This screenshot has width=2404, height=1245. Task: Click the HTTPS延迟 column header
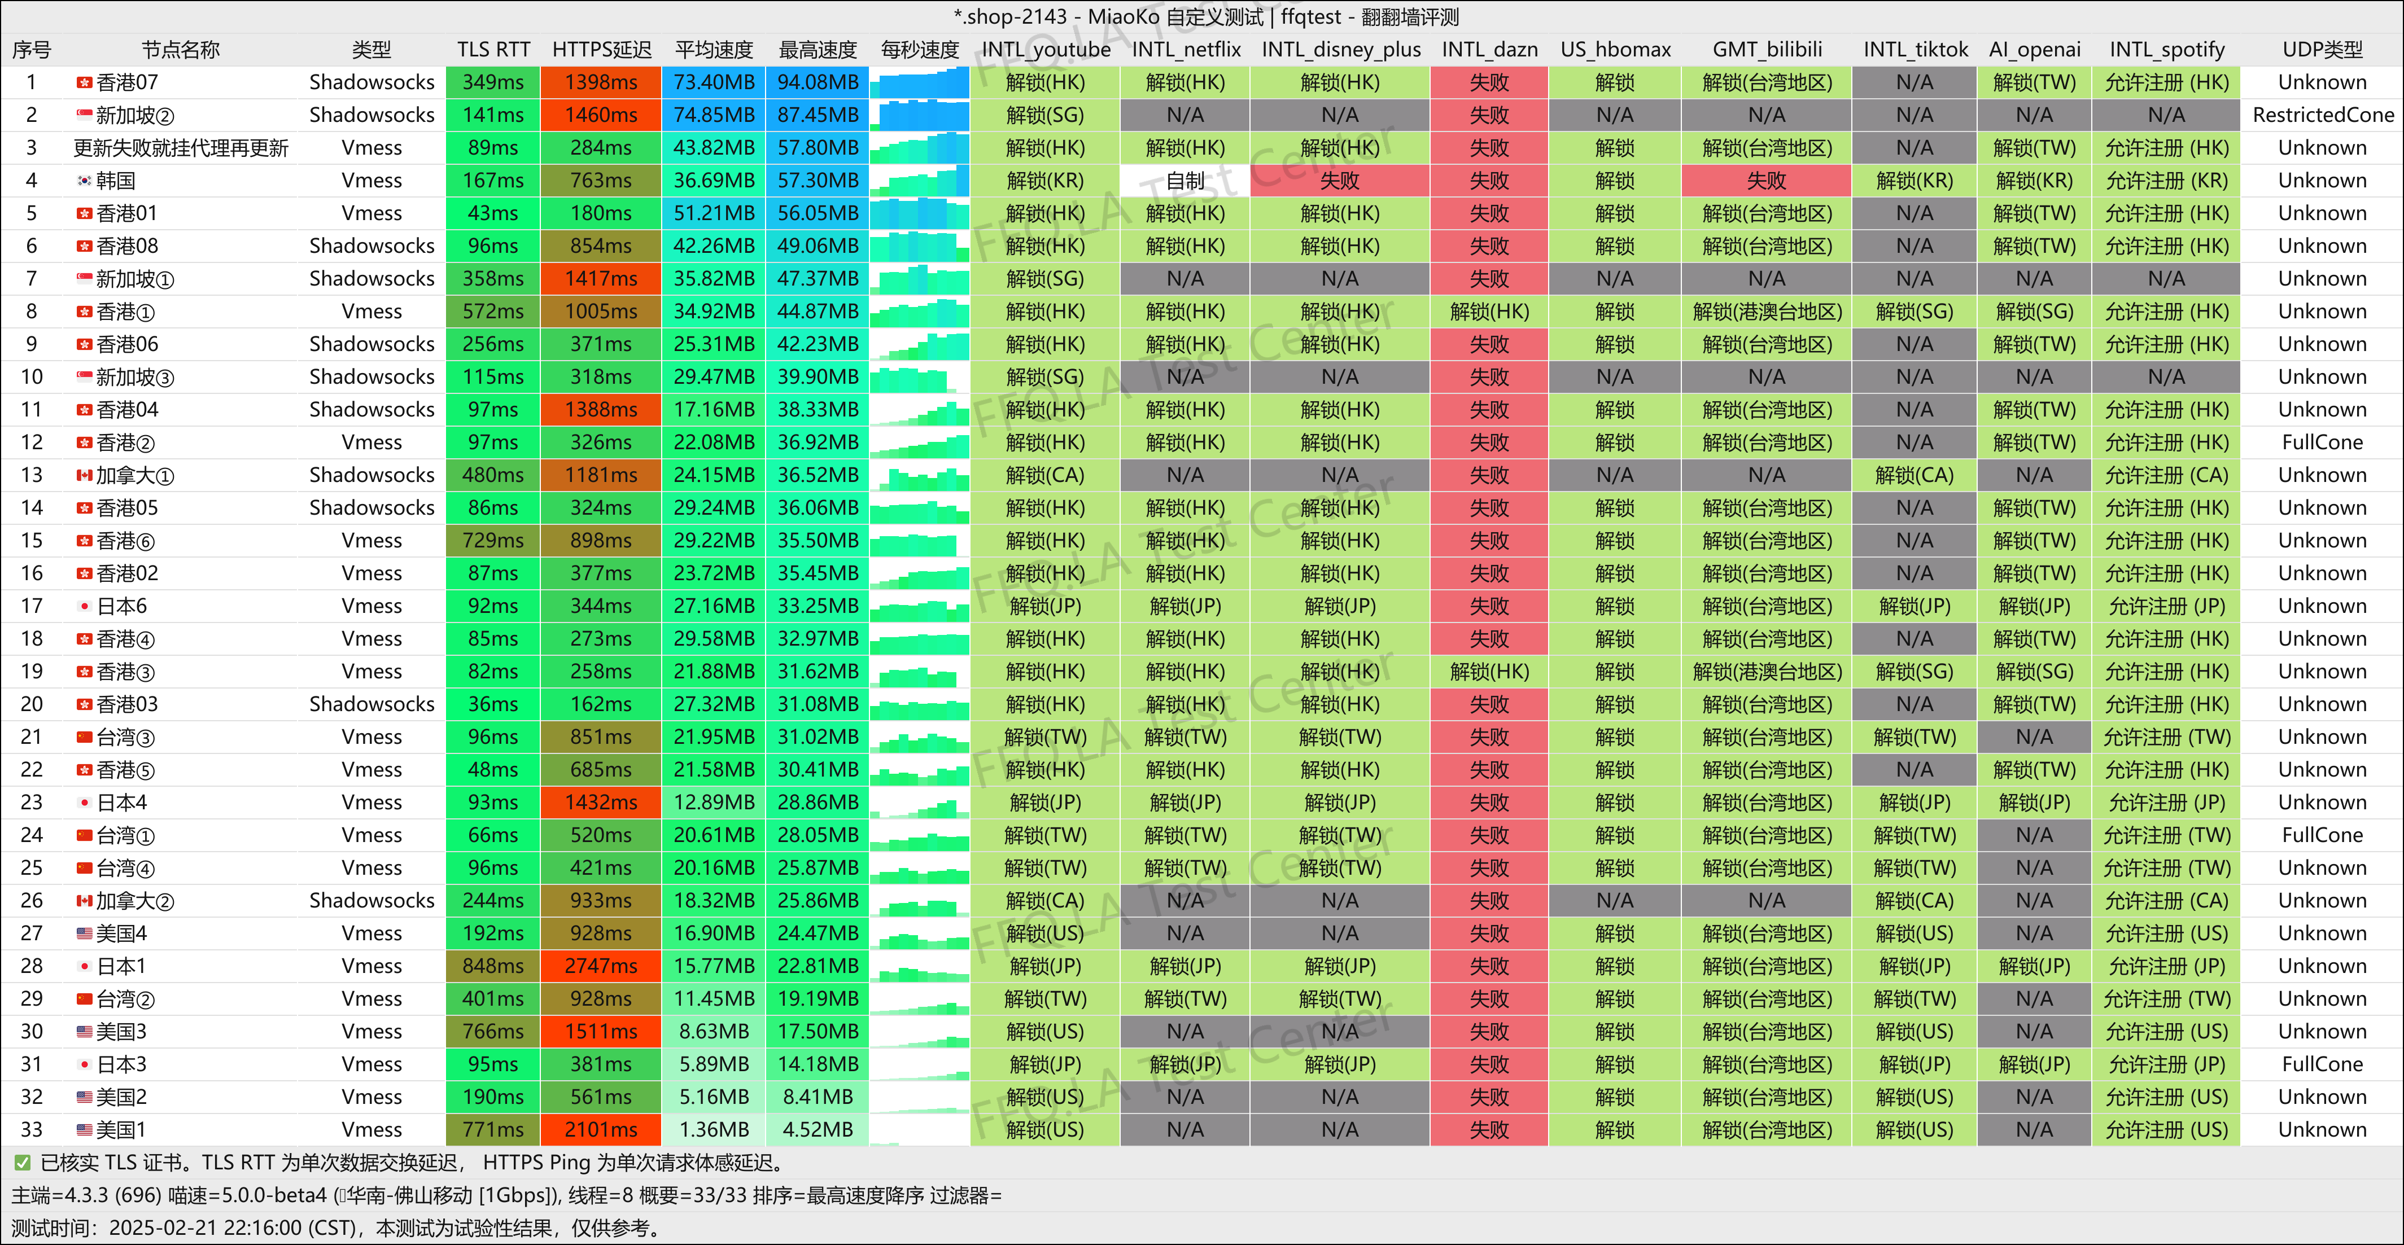[601, 50]
